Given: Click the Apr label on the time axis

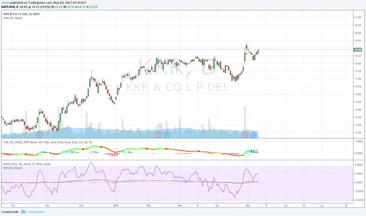Looking at the screenshot, I should (x=217, y=206).
